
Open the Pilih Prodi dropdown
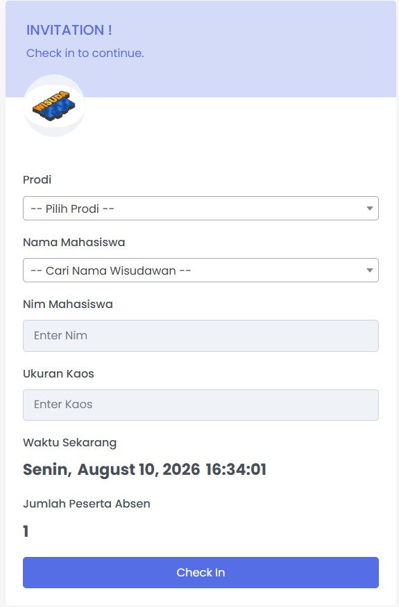coord(201,209)
